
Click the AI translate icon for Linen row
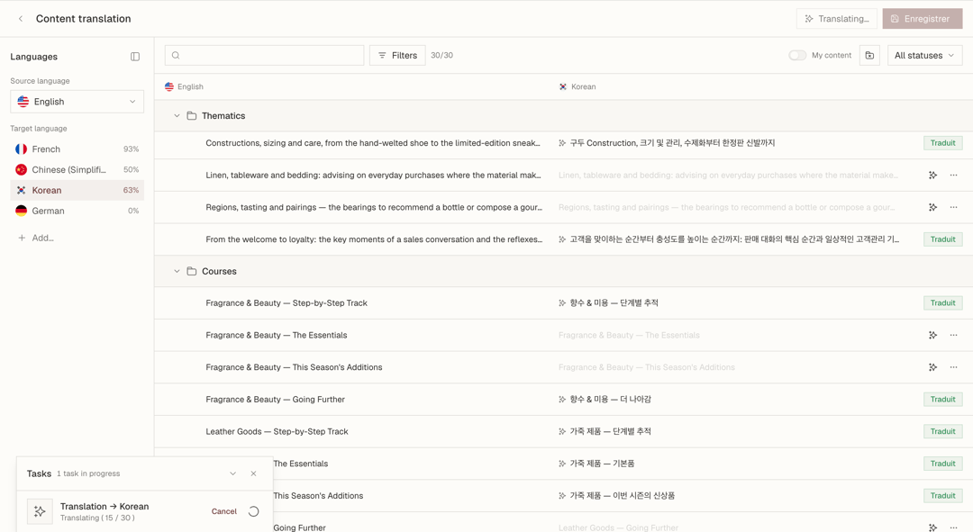[932, 176]
